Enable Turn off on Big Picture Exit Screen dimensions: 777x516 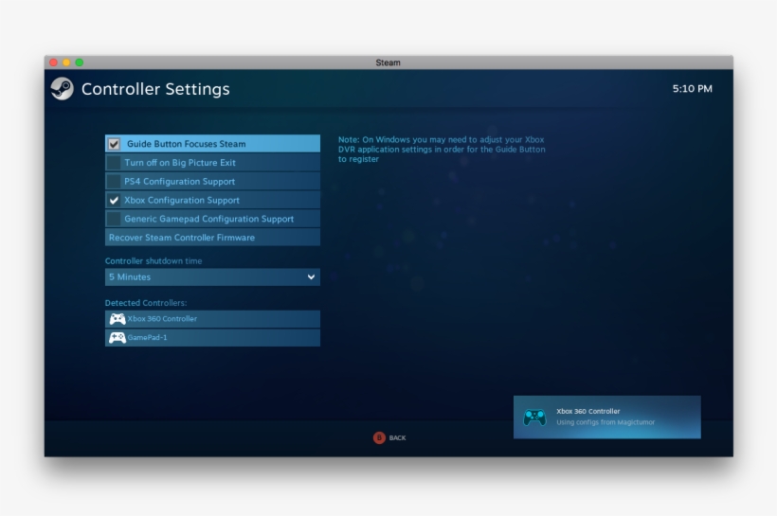(114, 163)
